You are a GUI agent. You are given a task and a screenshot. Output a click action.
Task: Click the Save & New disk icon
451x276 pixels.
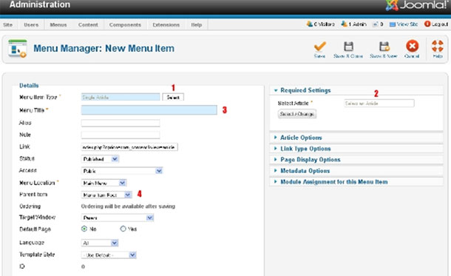[384, 47]
